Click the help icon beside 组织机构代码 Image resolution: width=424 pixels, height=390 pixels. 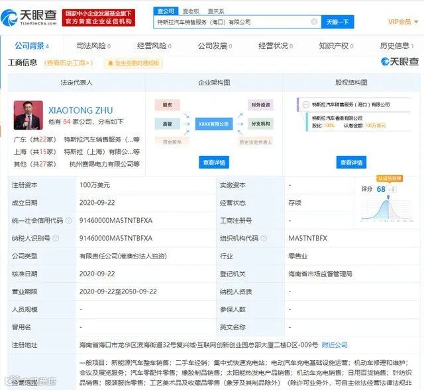pyautogui.click(x=264, y=238)
